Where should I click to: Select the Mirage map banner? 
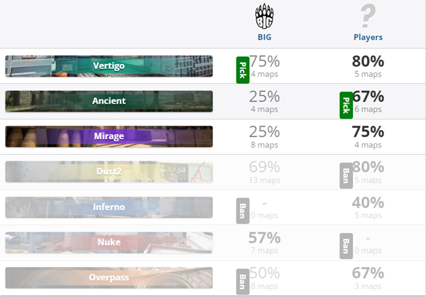[109, 136]
